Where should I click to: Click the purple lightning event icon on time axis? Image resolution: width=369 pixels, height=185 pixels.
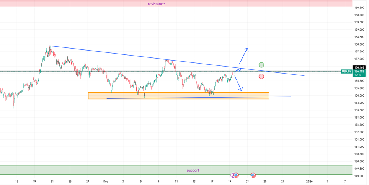(232, 175)
